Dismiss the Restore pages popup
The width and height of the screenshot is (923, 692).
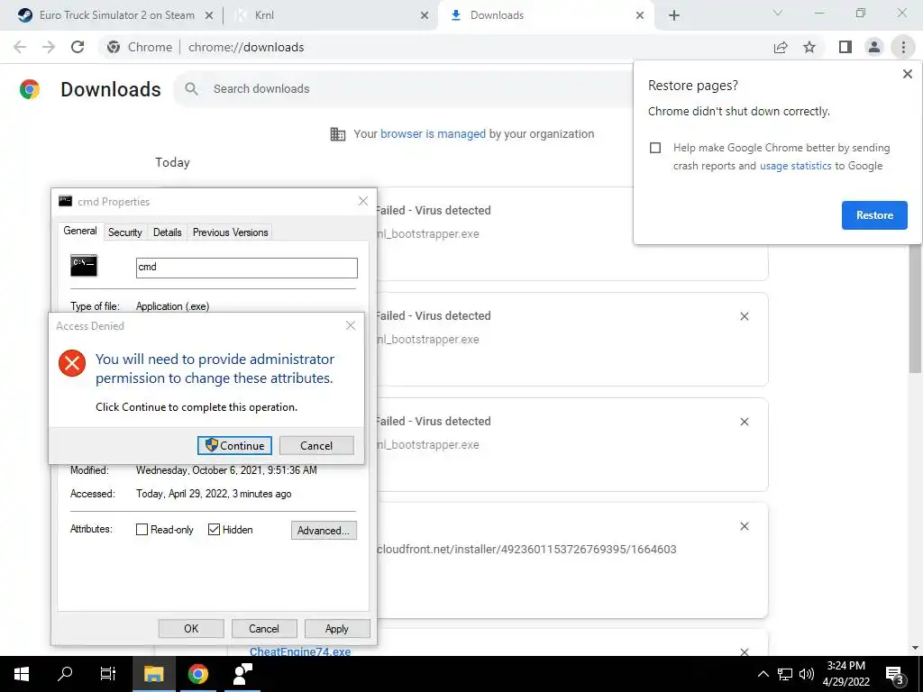pyautogui.click(x=907, y=74)
